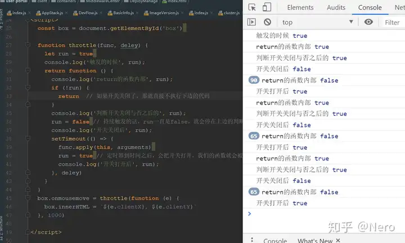Image resolution: width=405 pixels, height=243 pixels.
Task: Click 'getElementById' in line 25
Action: point(134,28)
